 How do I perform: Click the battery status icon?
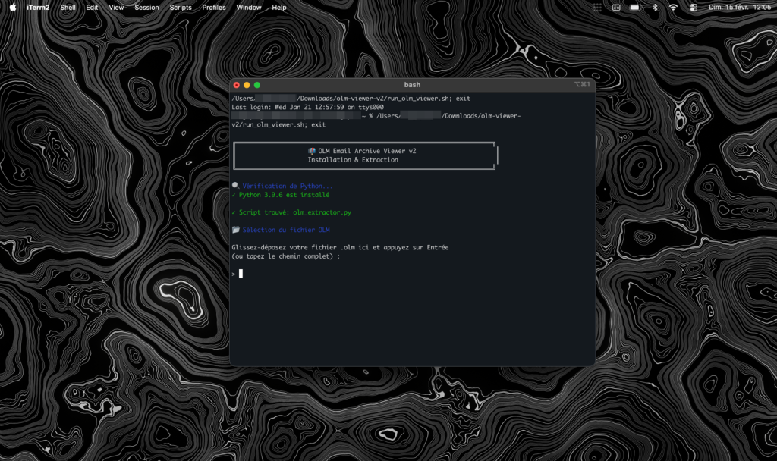pyautogui.click(x=635, y=7)
